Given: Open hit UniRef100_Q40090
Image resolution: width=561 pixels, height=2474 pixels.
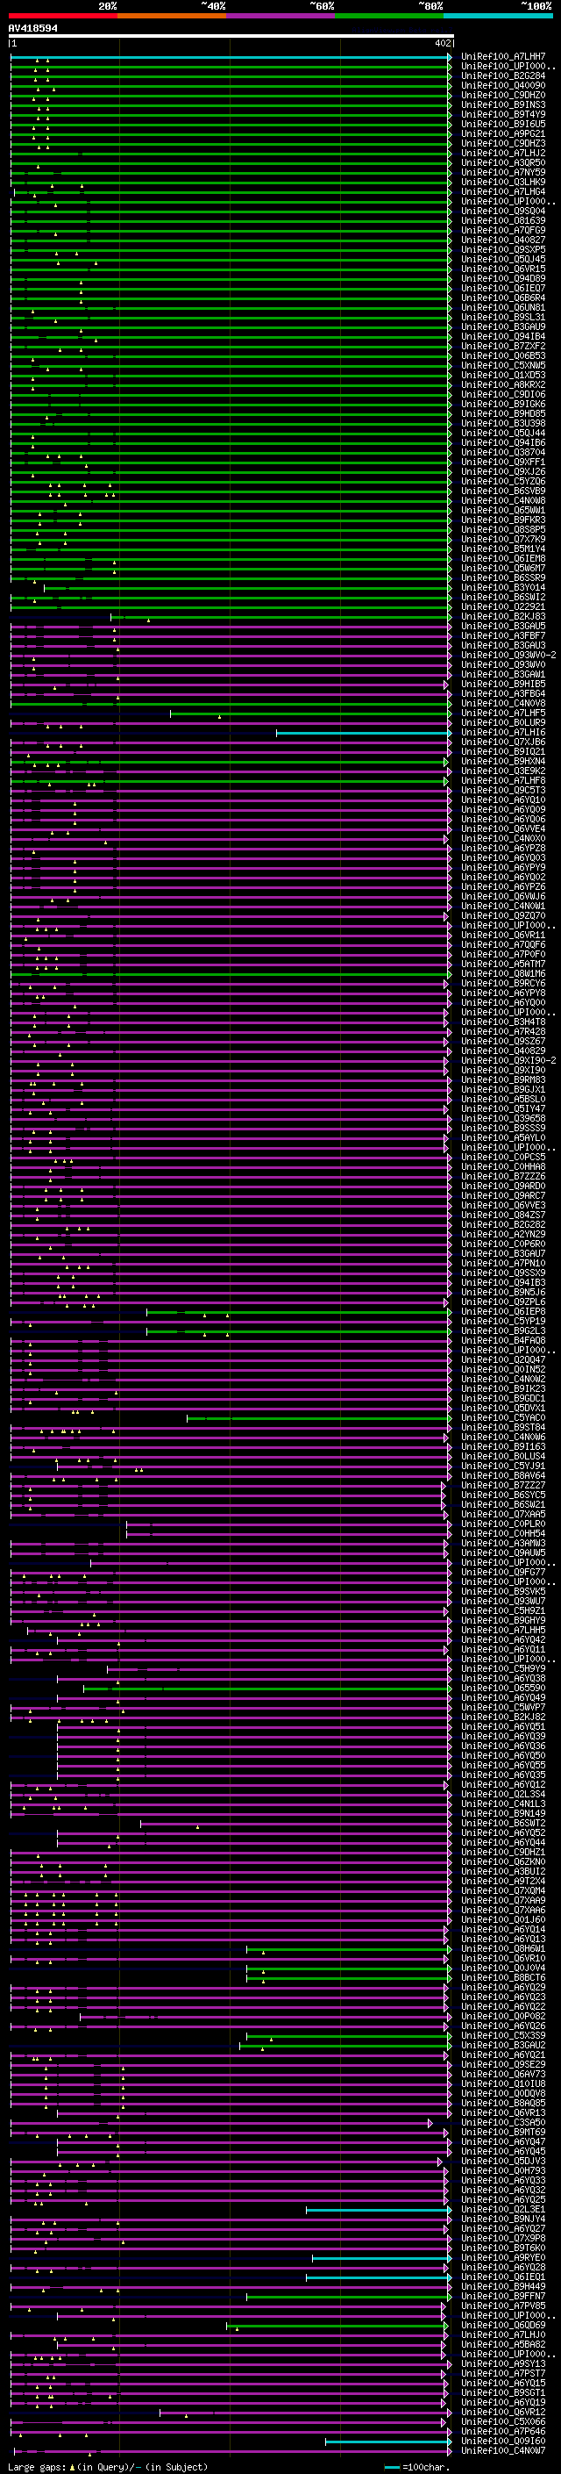Looking at the screenshot, I should click(502, 85).
